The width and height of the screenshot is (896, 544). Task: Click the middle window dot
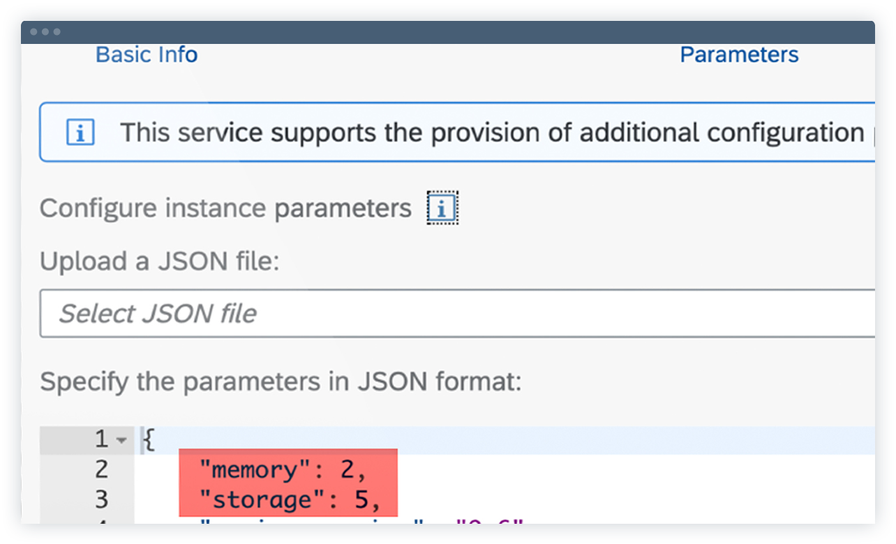tap(44, 31)
